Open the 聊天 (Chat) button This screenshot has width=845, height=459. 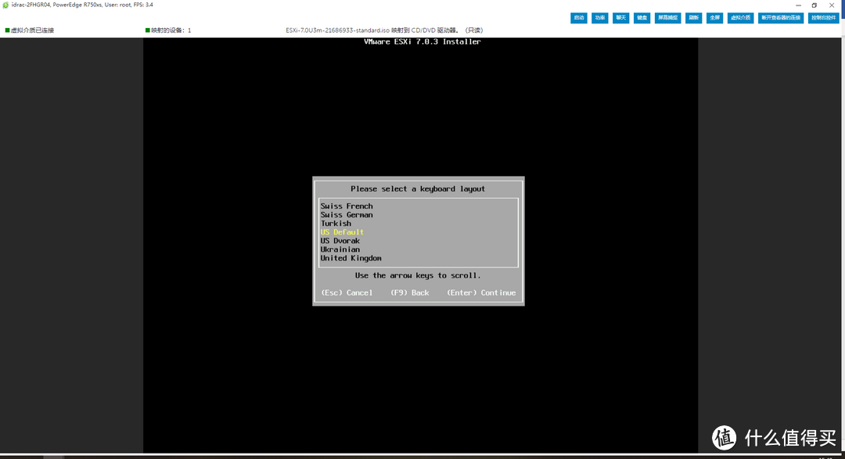point(620,18)
